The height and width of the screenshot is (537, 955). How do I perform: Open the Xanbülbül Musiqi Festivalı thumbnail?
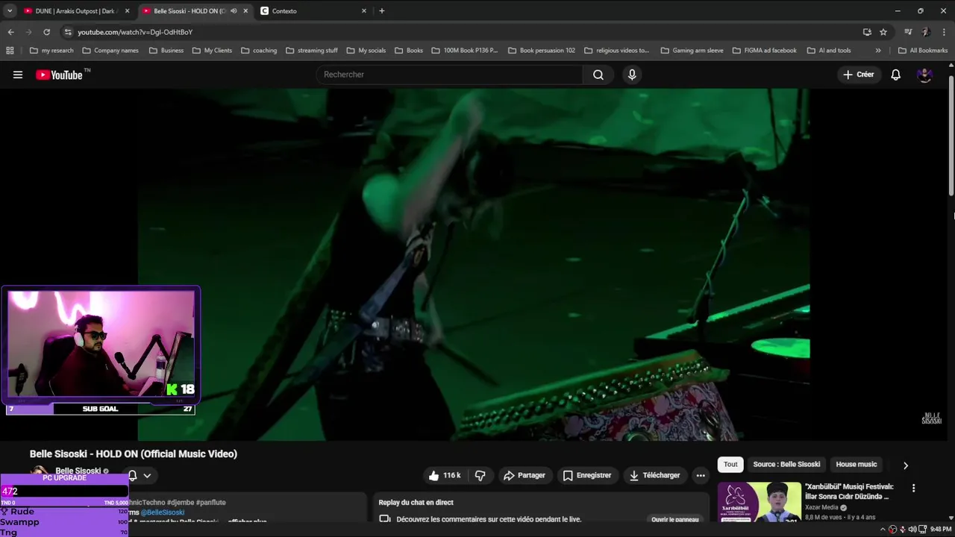point(760,501)
